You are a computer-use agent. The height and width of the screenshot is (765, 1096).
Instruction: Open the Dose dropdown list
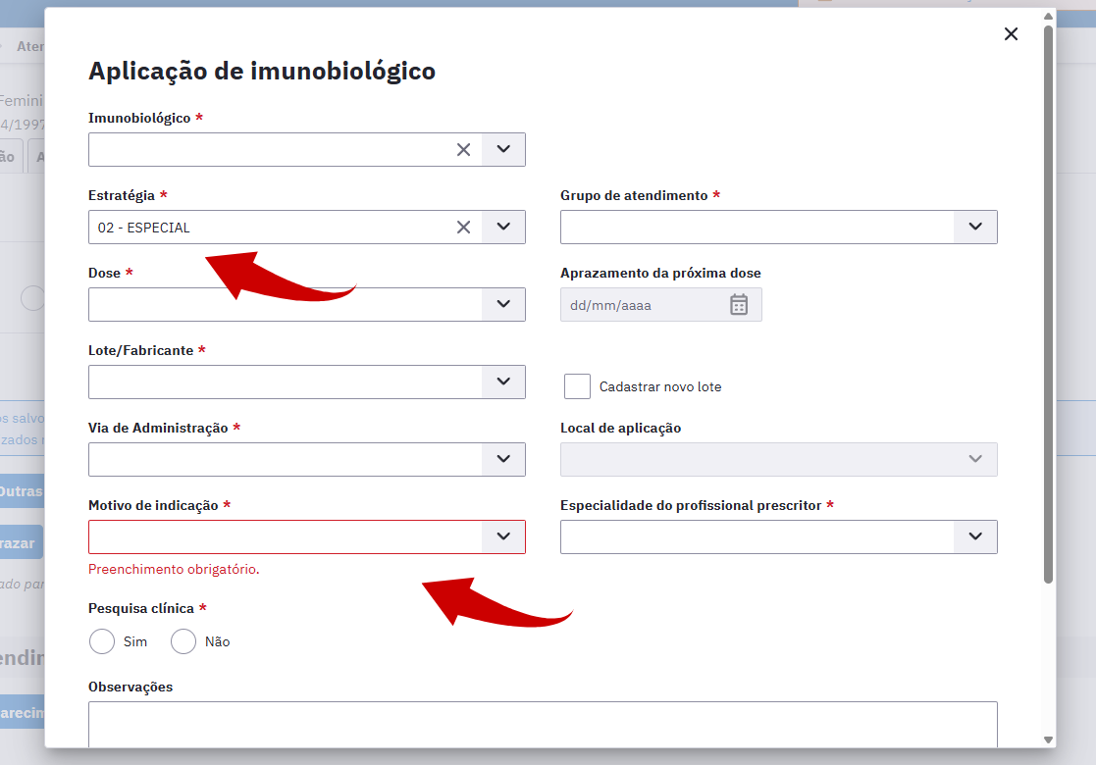[x=503, y=305]
